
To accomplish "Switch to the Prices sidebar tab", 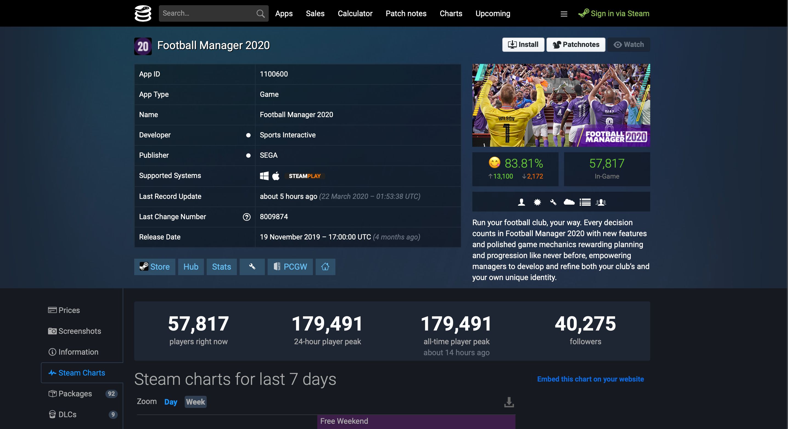I will (x=69, y=310).
